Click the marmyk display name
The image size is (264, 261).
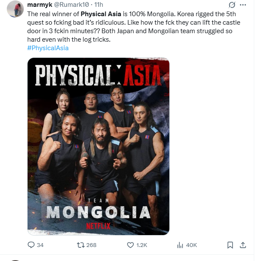pos(40,5)
